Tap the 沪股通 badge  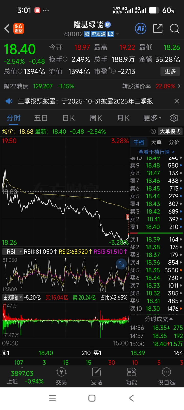click(x=98, y=34)
